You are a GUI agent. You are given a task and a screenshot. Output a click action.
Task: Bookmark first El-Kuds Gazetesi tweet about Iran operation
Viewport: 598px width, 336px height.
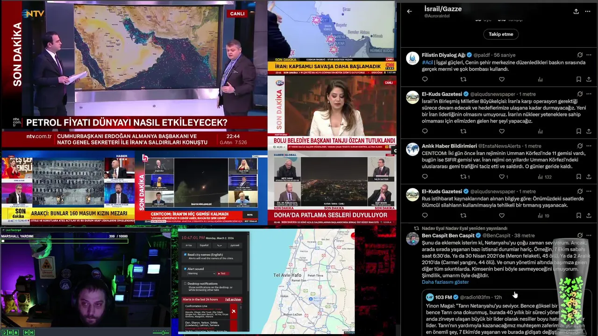coord(578,131)
